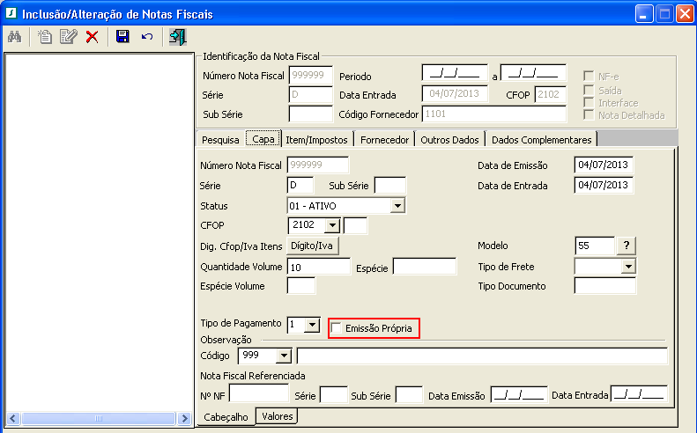This screenshot has width=697, height=433.
Task: Click the Dígito/Iva button
Action: 313,246
